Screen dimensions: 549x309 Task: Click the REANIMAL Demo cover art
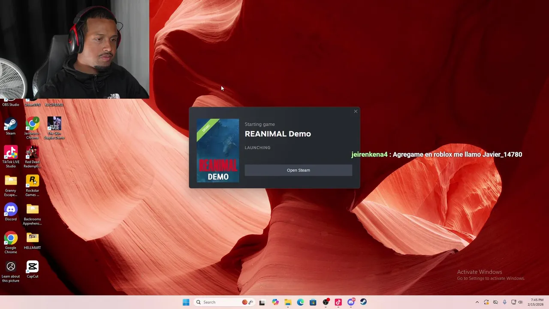coord(218,151)
